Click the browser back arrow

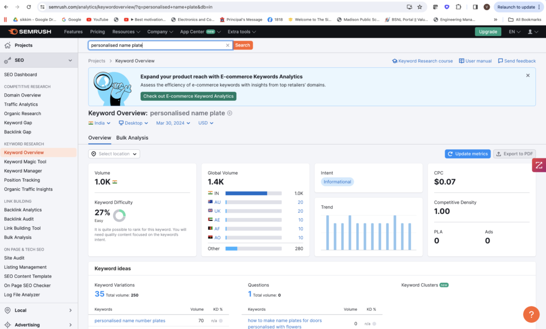(6, 7)
